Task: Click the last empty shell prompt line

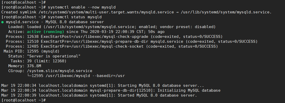Action: pos(23,100)
